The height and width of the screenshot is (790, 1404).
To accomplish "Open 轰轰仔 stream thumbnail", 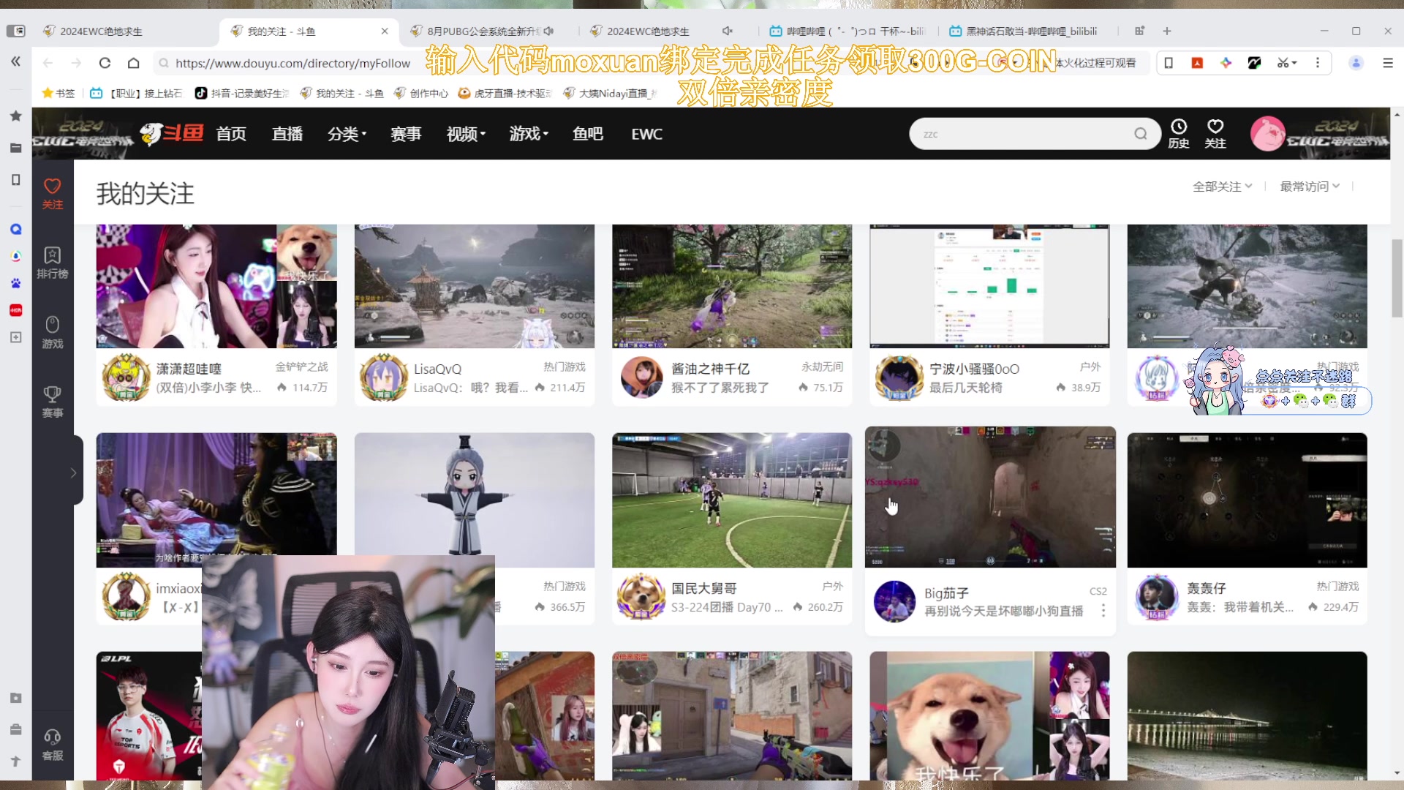I will [x=1247, y=500].
